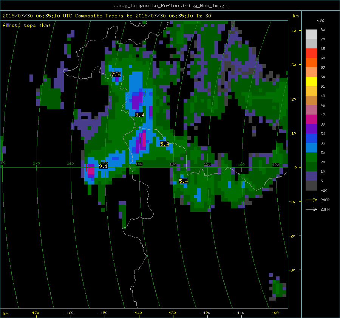Click the -10 km right axis label
This screenshot has height=318, width=340.
292,202
